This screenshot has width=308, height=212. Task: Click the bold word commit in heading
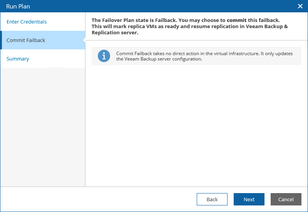tap(236, 20)
